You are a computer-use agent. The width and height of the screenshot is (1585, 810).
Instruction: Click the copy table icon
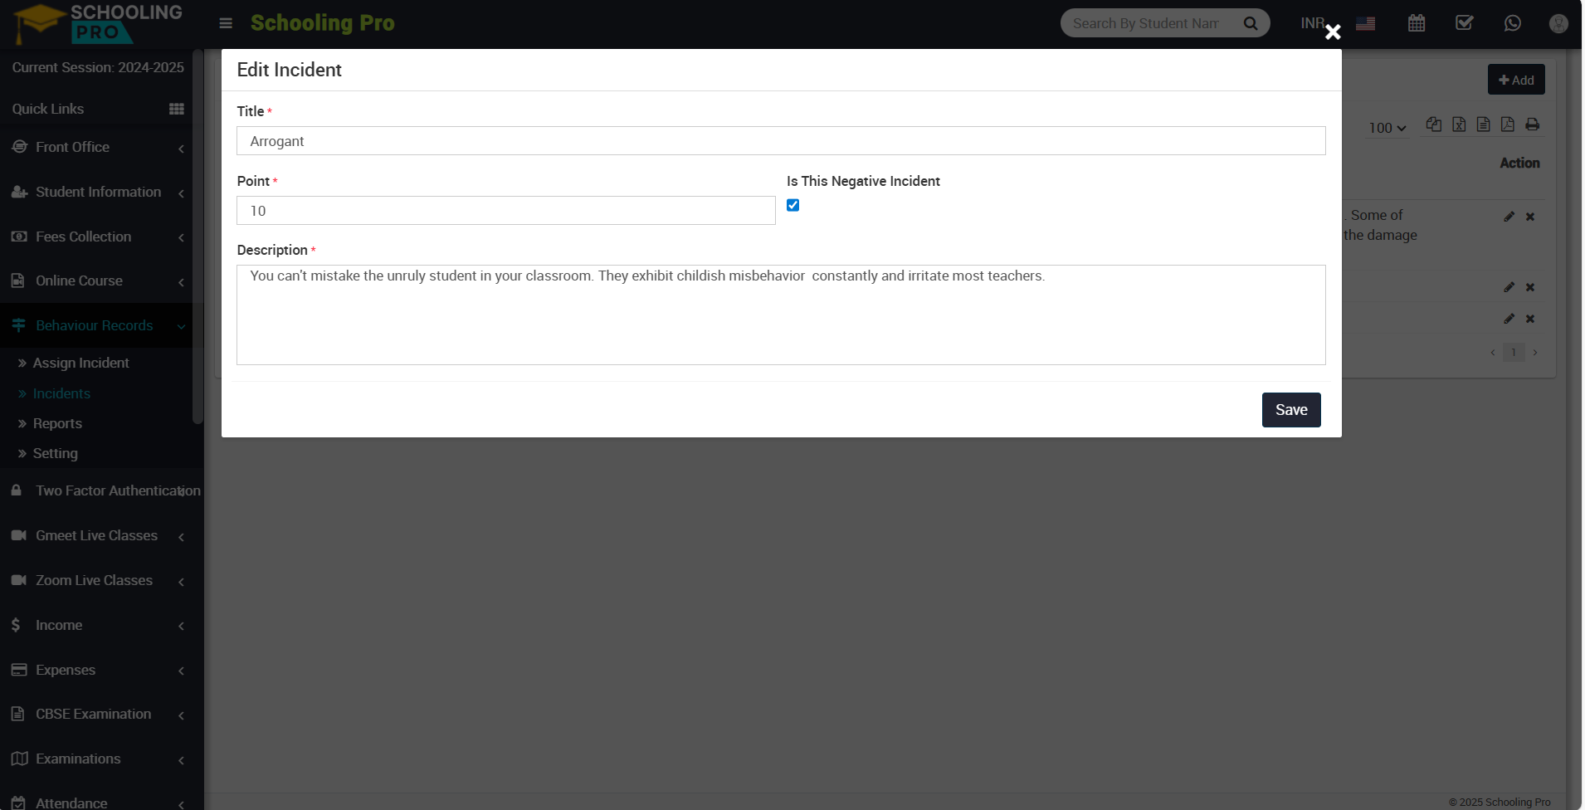(x=1434, y=124)
